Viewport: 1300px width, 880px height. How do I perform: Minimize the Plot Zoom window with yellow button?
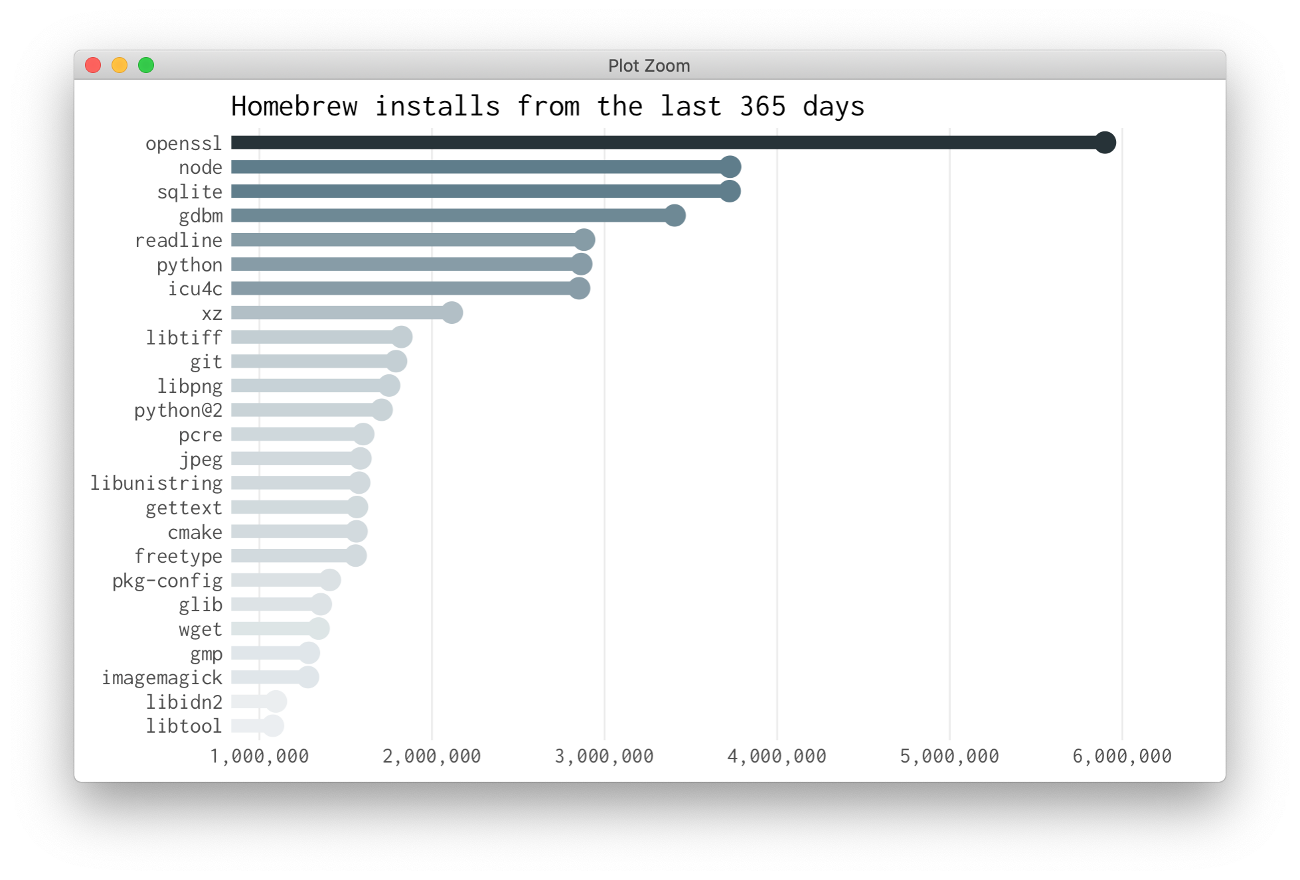coord(120,65)
